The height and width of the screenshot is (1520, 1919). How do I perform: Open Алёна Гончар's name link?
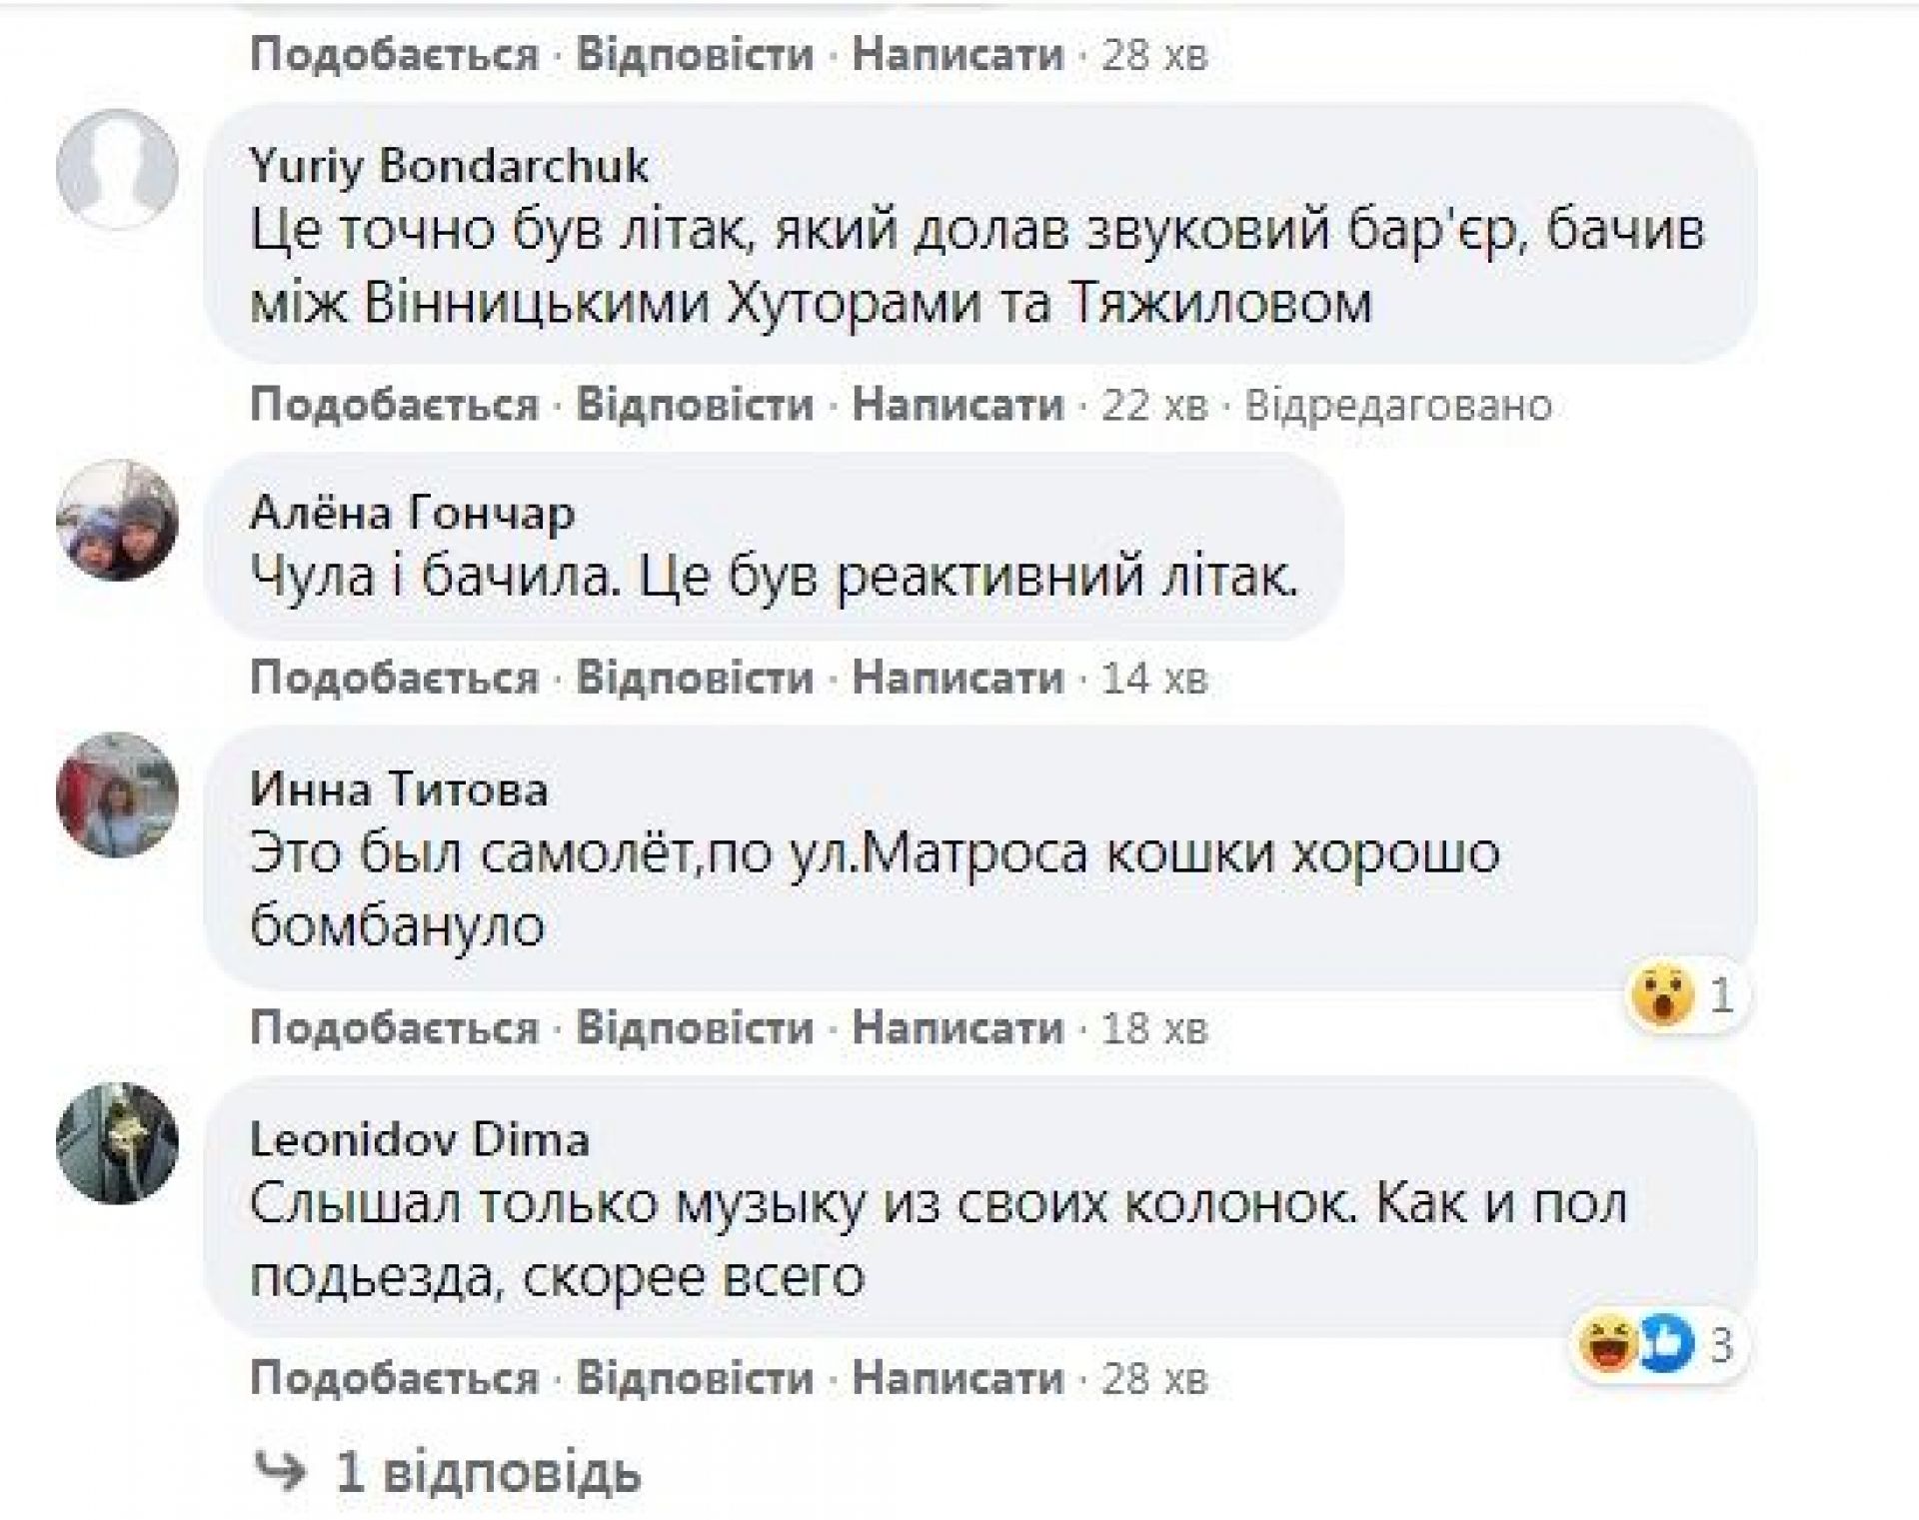coord(412,514)
